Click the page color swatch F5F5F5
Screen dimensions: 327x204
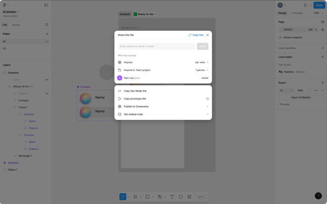point(281,29)
